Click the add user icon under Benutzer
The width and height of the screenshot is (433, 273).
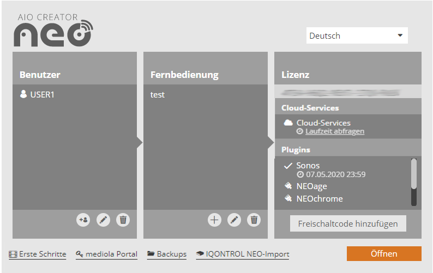pyautogui.click(x=83, y=220)
